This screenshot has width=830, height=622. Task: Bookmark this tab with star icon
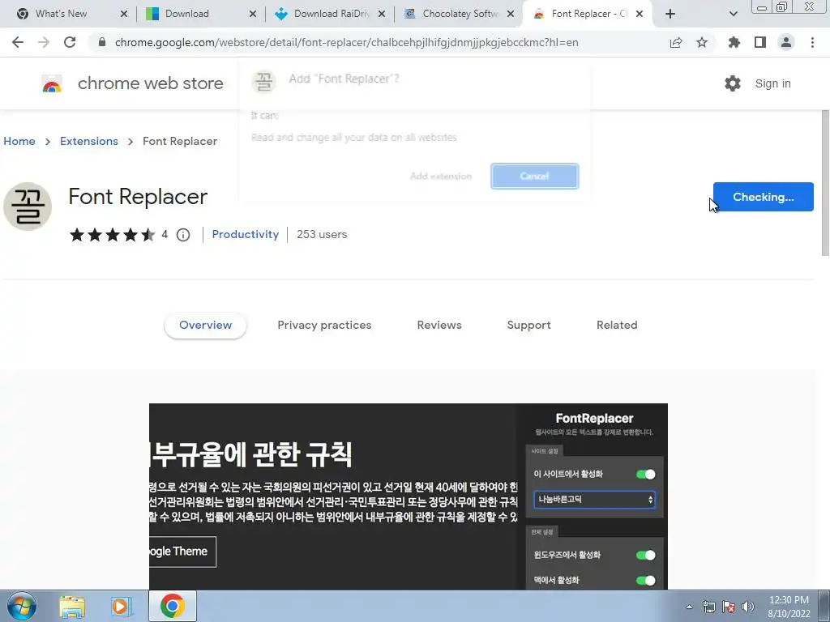click(x=702, y=42)
